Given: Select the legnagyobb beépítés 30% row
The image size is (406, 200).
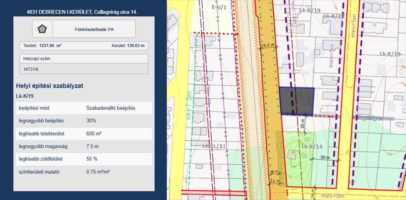Looking at the screenshot, I should point(84,121).
